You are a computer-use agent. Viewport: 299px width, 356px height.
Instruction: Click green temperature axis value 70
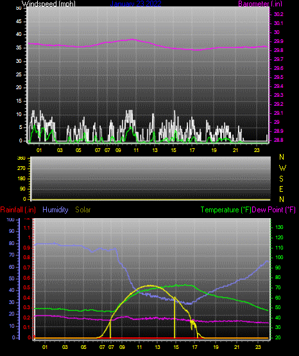(278, 287)
